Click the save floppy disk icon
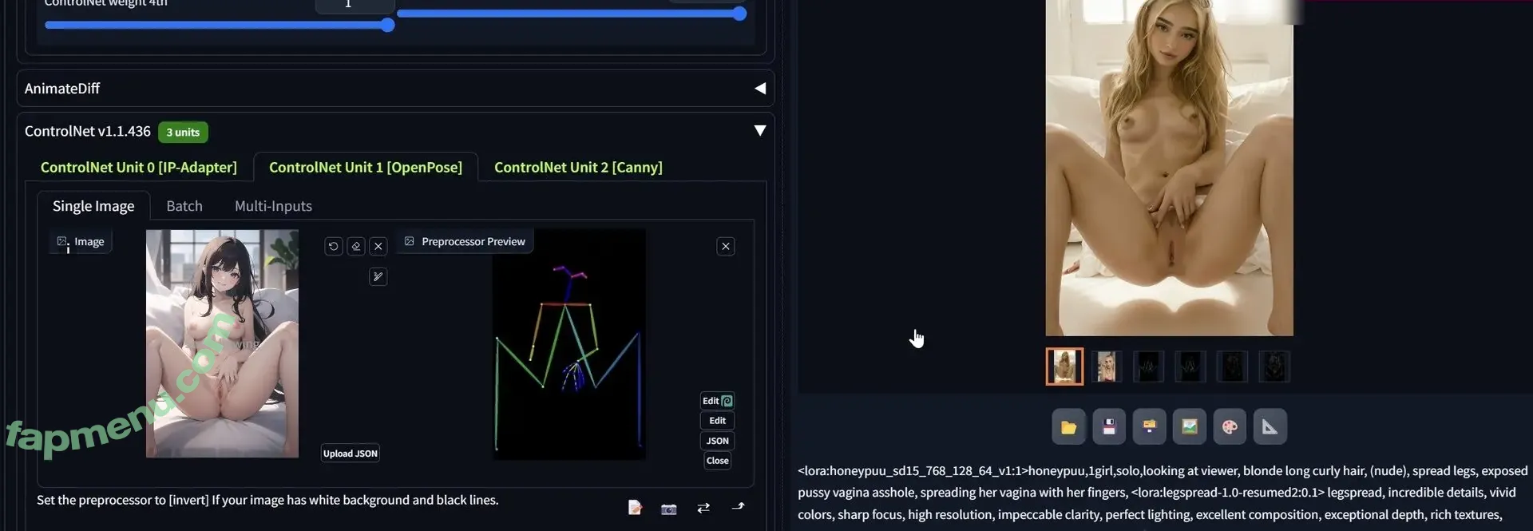This screenshot has height=531, width=1533. [1109, 427]
